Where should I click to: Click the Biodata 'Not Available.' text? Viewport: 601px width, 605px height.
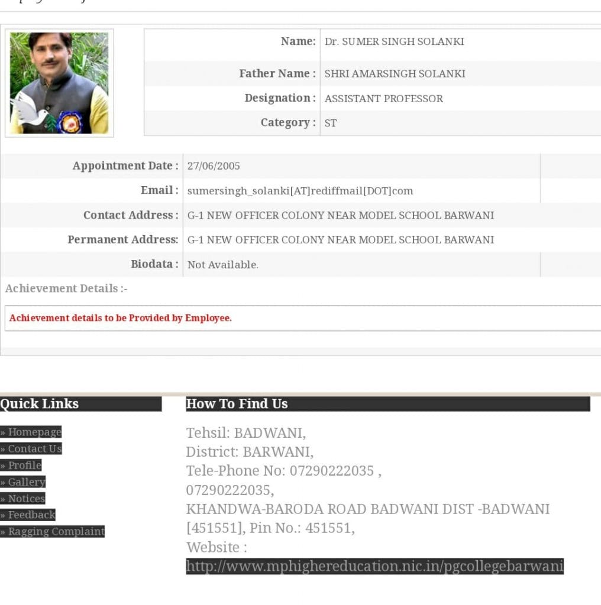point(222,265)
